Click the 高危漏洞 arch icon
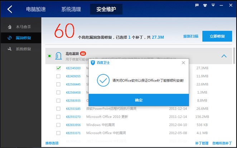This screenshot has width=237, height=148. point(58,56)
